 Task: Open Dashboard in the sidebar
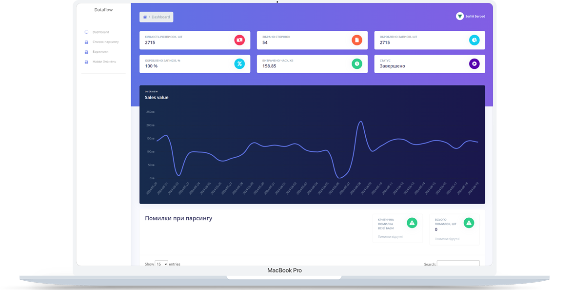coord(100,32)
